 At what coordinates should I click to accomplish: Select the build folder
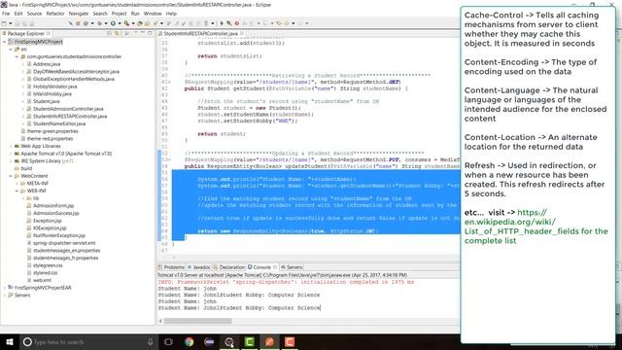pyautogui.click(x=26, y=168)
